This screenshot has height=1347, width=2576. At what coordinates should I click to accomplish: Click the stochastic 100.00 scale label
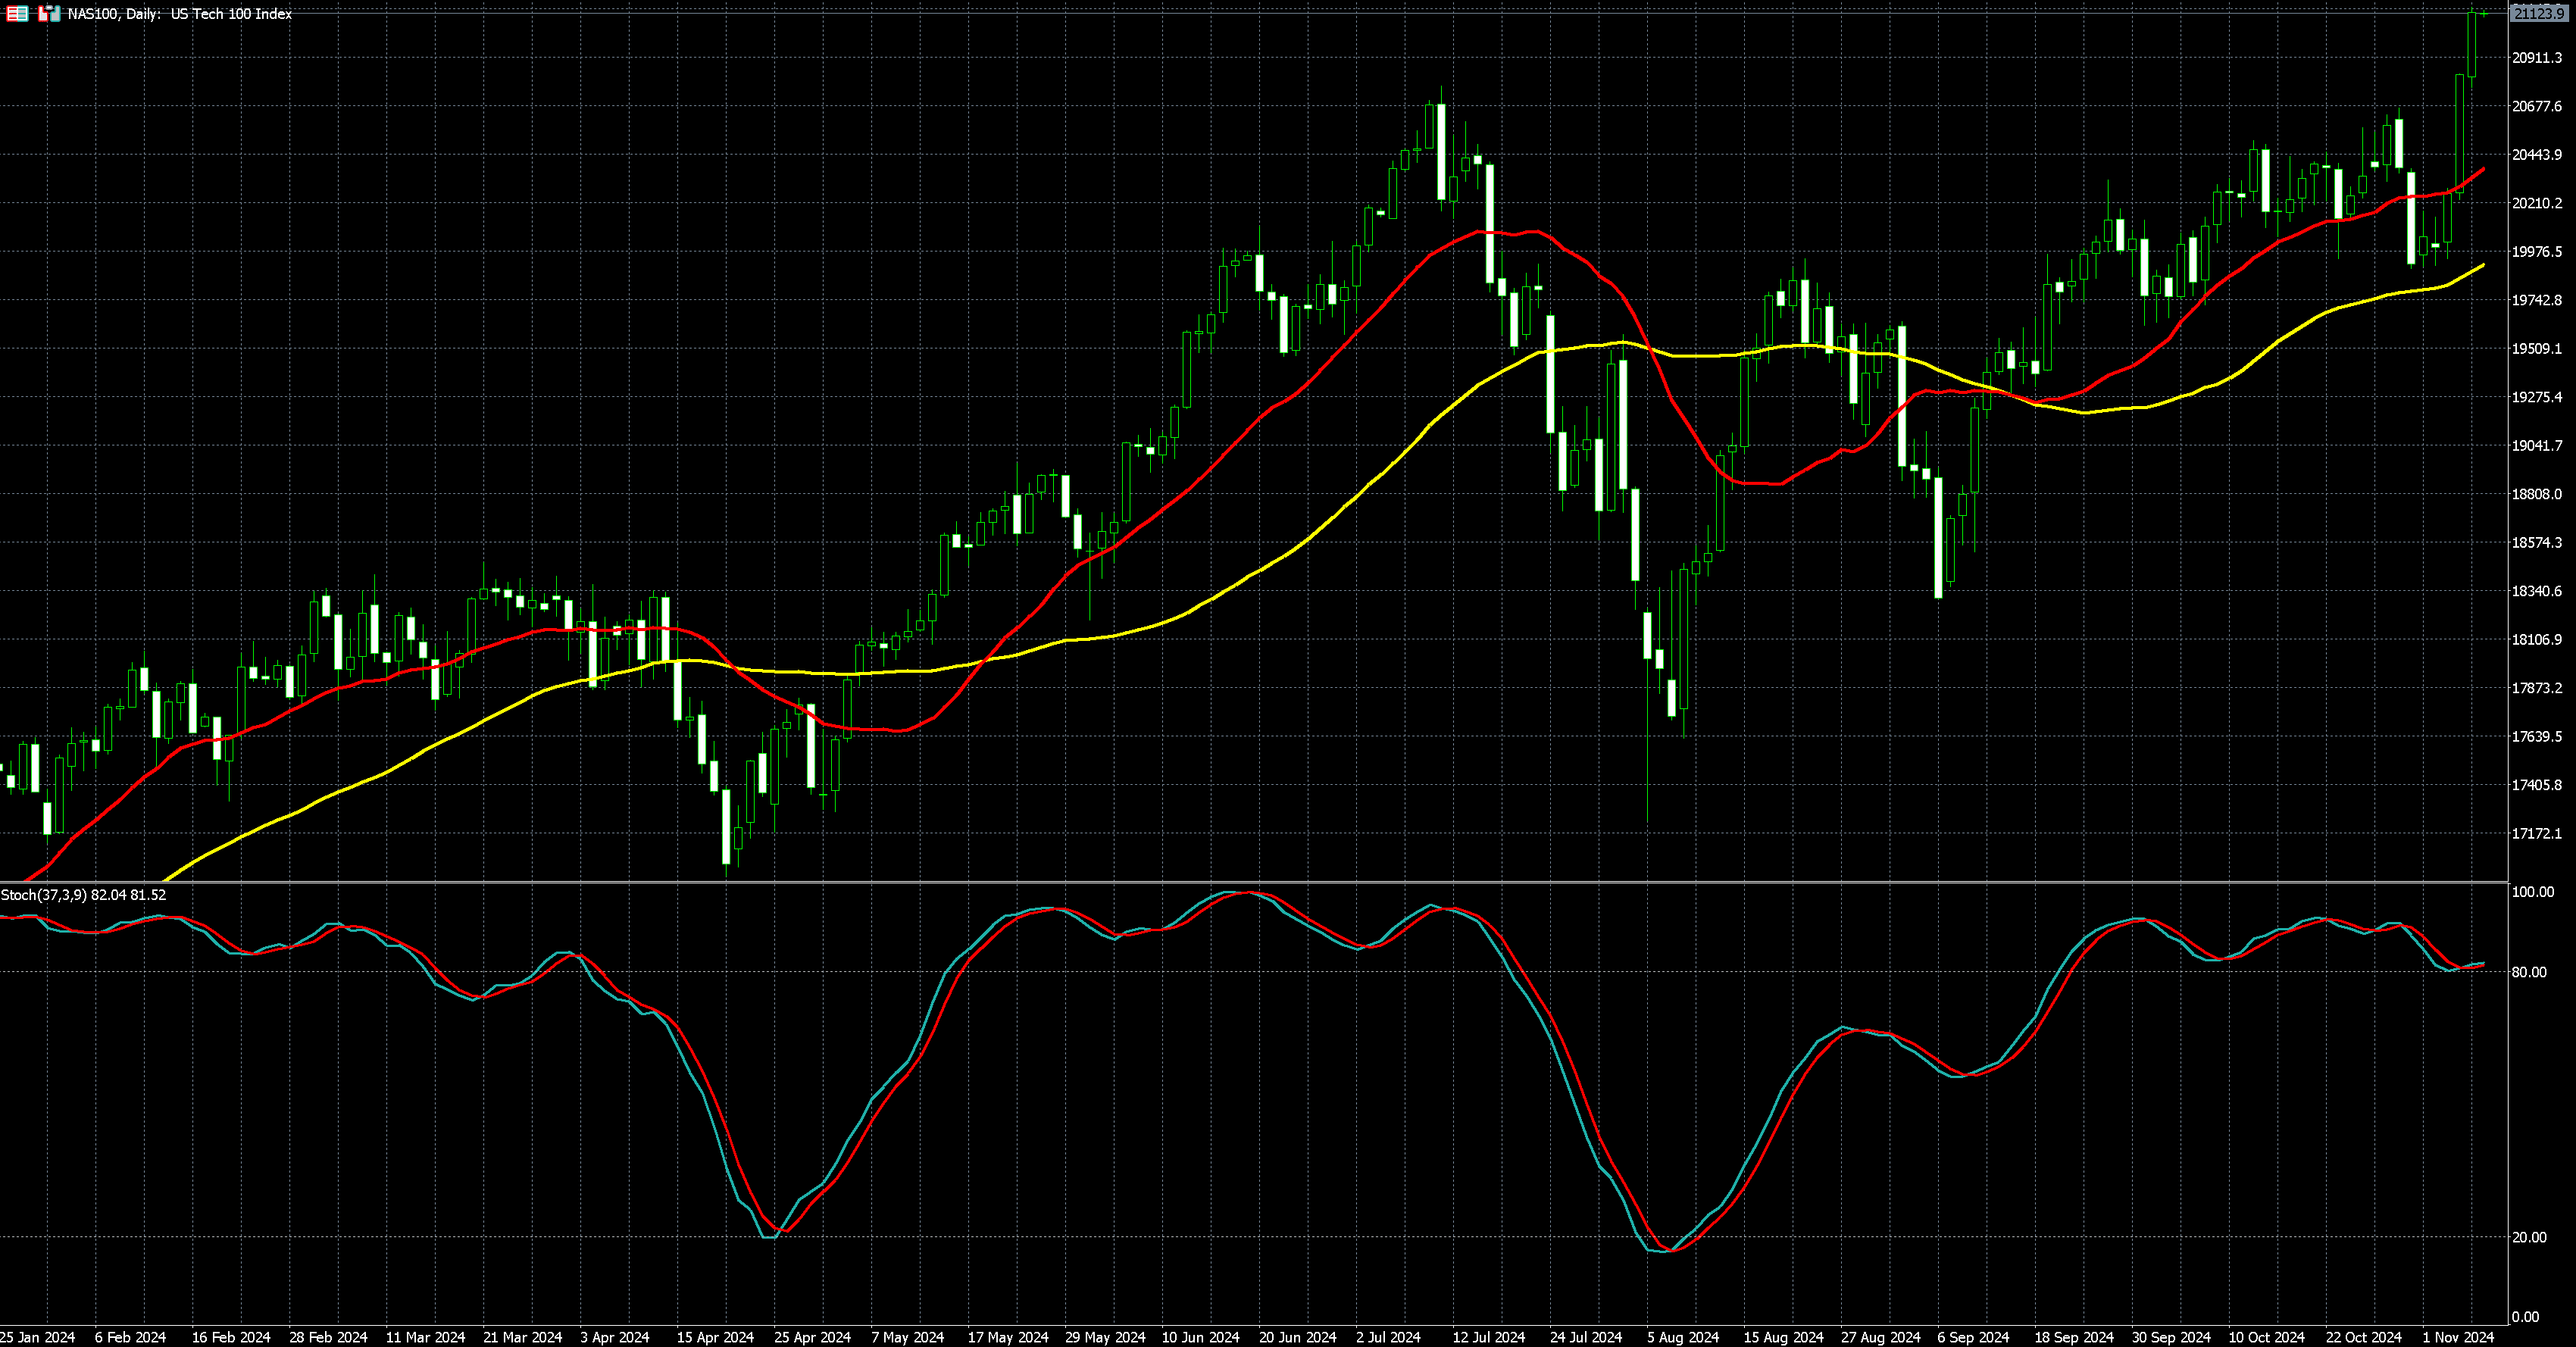pyautogui.click(x=2532, y=892)
